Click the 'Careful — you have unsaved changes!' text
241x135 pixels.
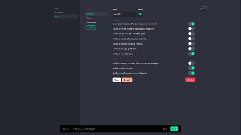click(x=79, y=129)
